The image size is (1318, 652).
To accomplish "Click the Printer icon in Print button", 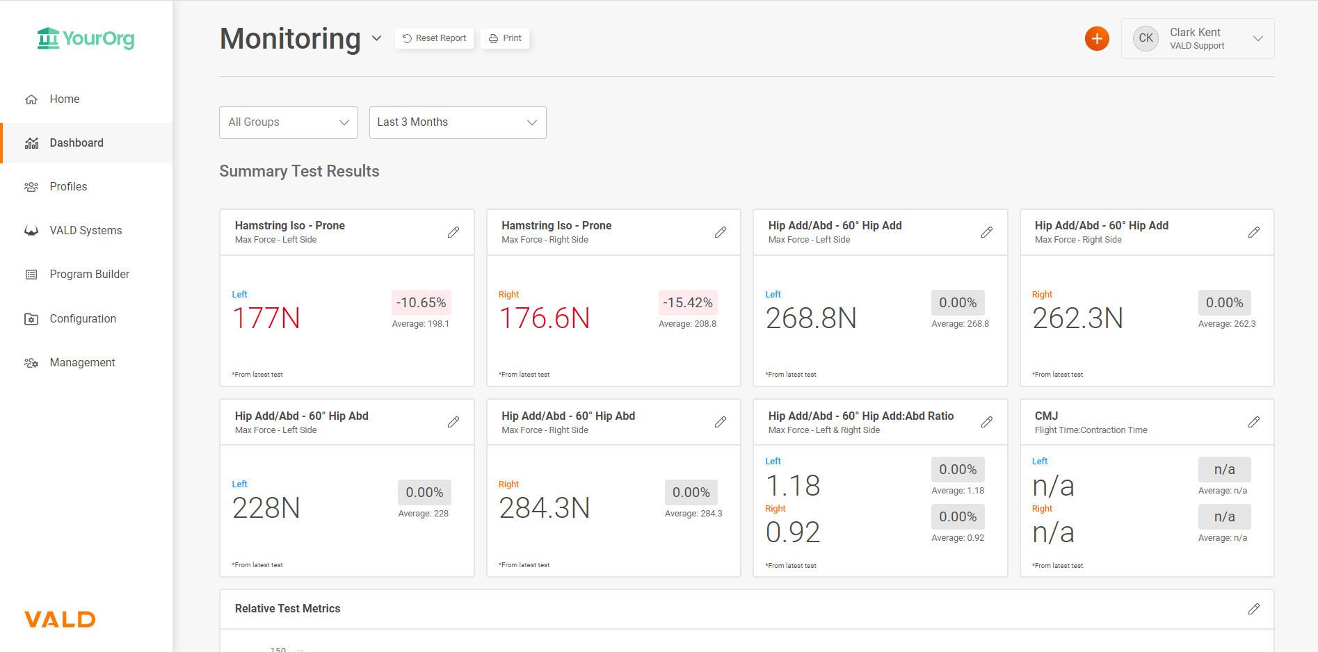I will coord(493,38).
